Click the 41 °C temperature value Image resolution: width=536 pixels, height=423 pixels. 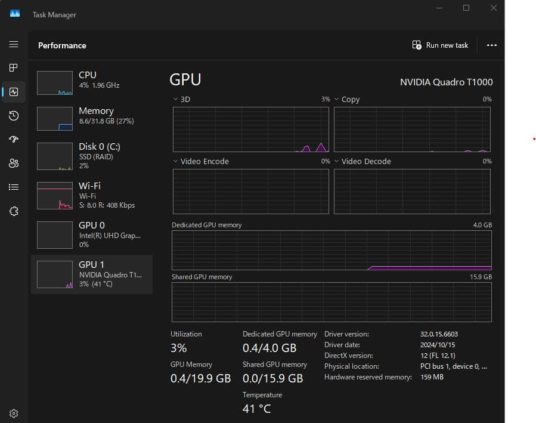256,409
